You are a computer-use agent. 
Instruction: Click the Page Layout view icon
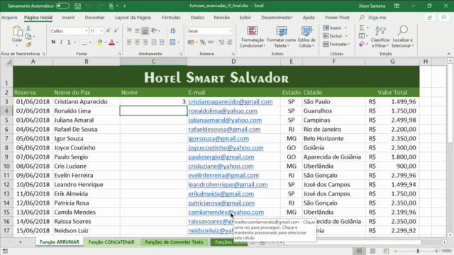[372, 251]
